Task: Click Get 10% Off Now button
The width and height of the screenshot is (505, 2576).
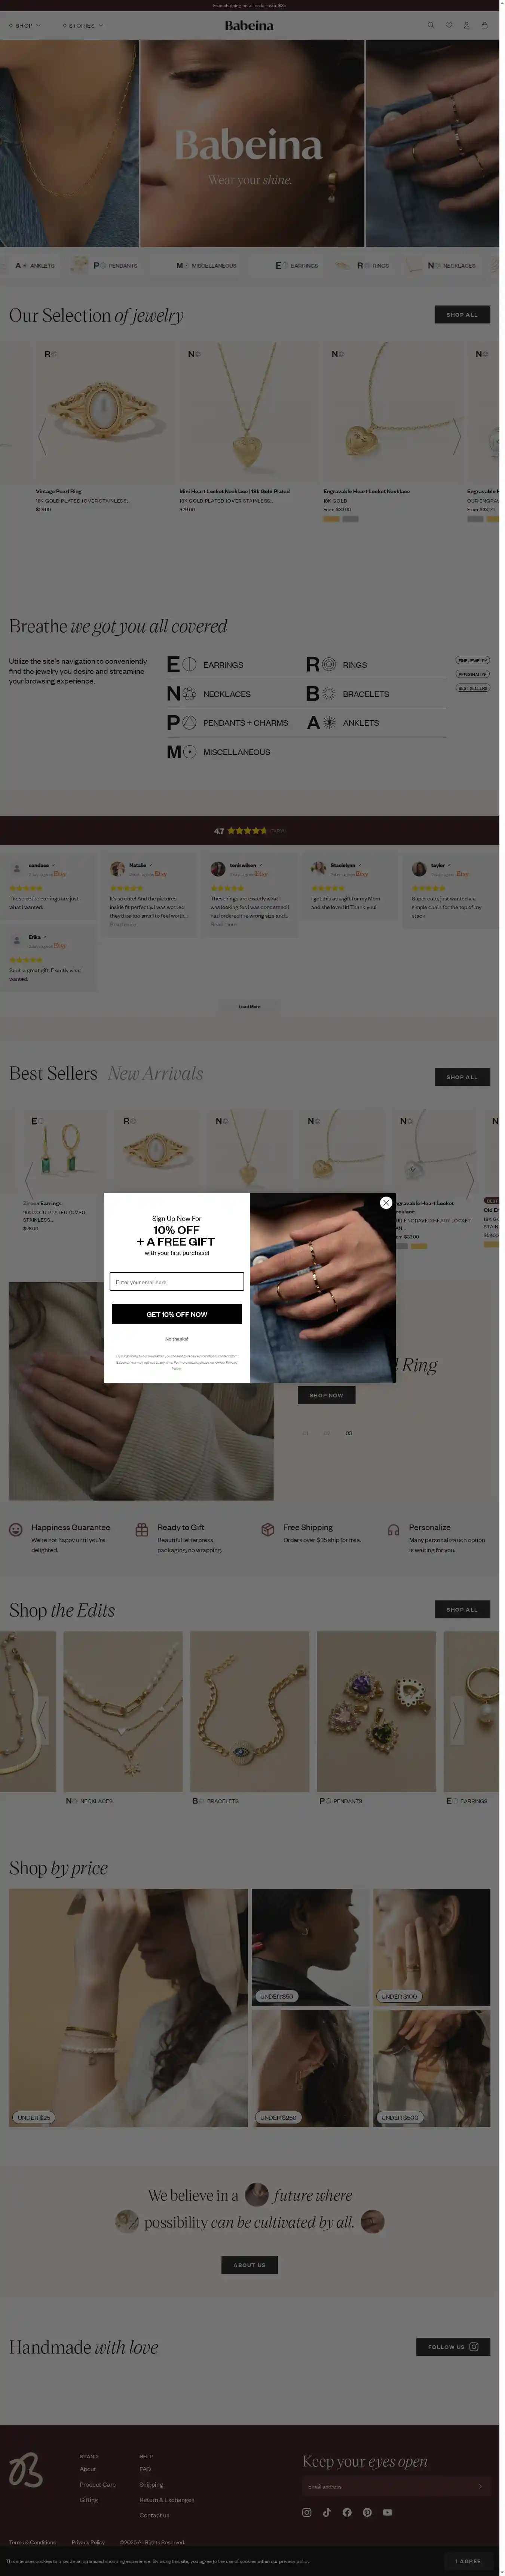Action: [177, 1314]
